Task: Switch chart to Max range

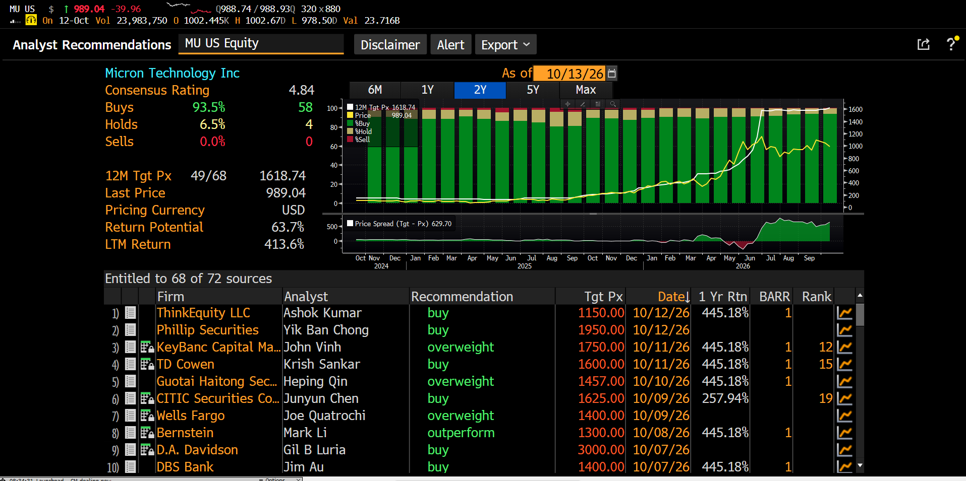Action: (586, 90)
